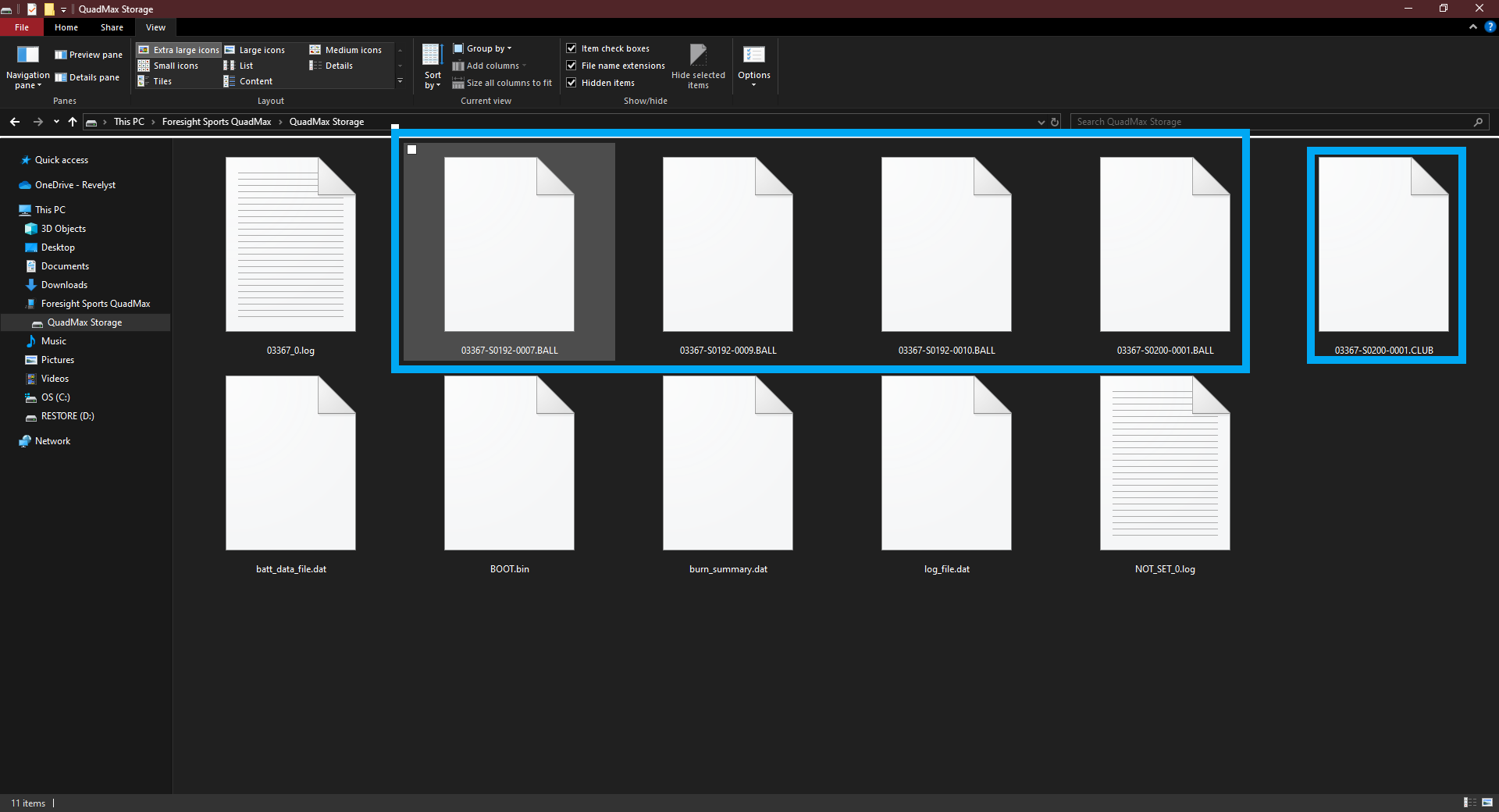Viewport: 1499px width, 812px height.
Task: Select QuadMax Storage in navigation tree
Action: 84,322
